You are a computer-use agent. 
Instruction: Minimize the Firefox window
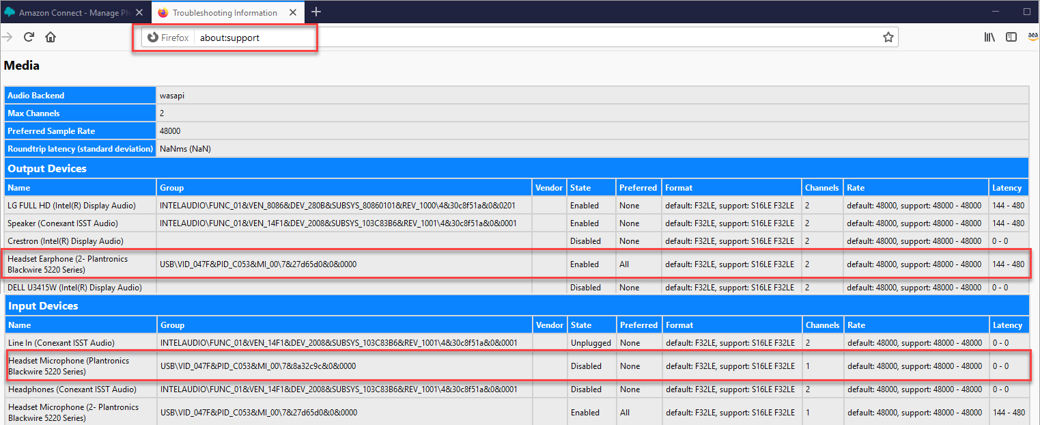[x=995, y=12]
